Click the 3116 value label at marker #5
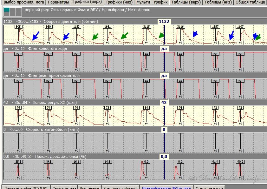267x189 pixels. pyautogui.click(x=180, y=27)
